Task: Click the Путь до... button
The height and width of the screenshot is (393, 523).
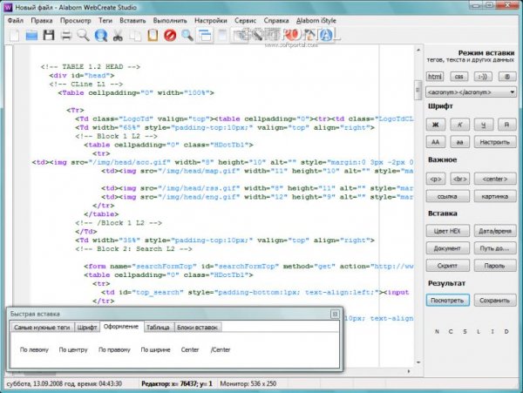Action: 495,248
